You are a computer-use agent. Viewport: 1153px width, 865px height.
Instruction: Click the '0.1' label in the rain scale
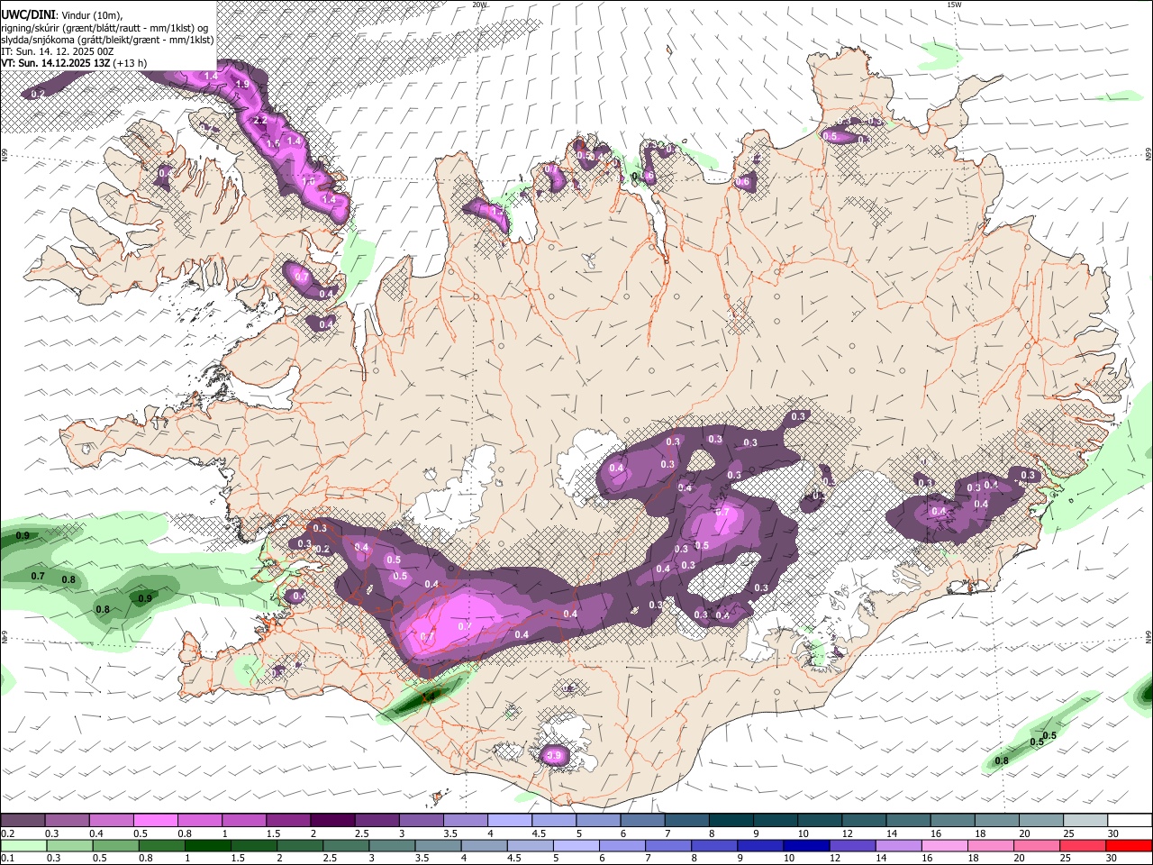(x=7, y=858)
